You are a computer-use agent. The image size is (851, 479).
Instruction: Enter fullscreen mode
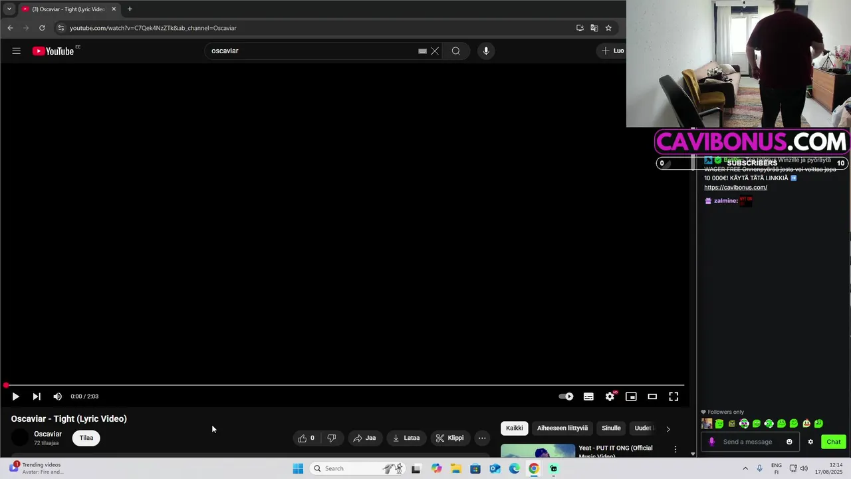tap(673, 397)
